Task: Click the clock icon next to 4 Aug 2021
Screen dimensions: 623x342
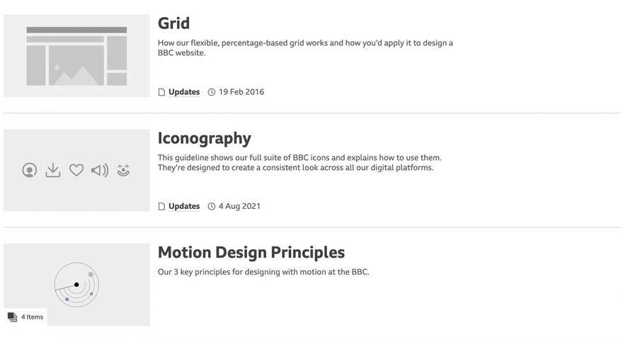Action: tap(211, 207)
